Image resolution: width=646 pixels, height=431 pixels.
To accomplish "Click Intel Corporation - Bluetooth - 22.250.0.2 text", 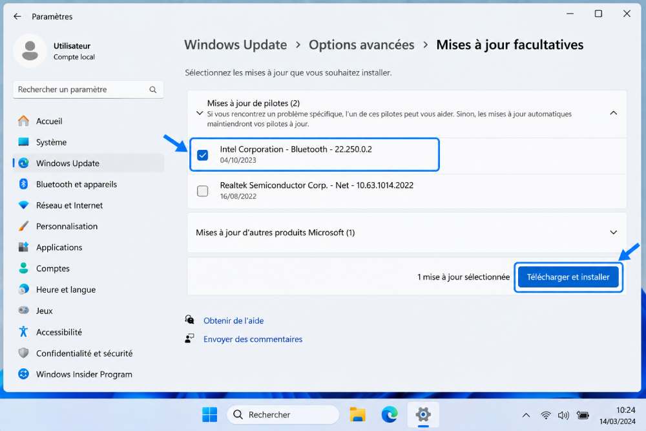I will click(x=296, y=149).
